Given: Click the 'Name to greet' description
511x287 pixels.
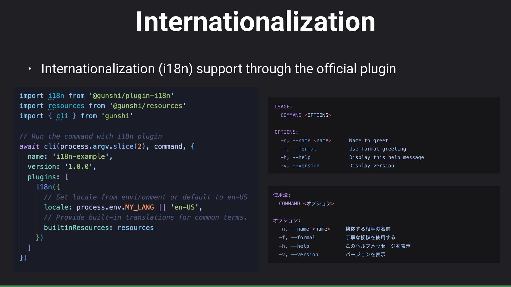Looking at the screenshot, I should (368, 141).
